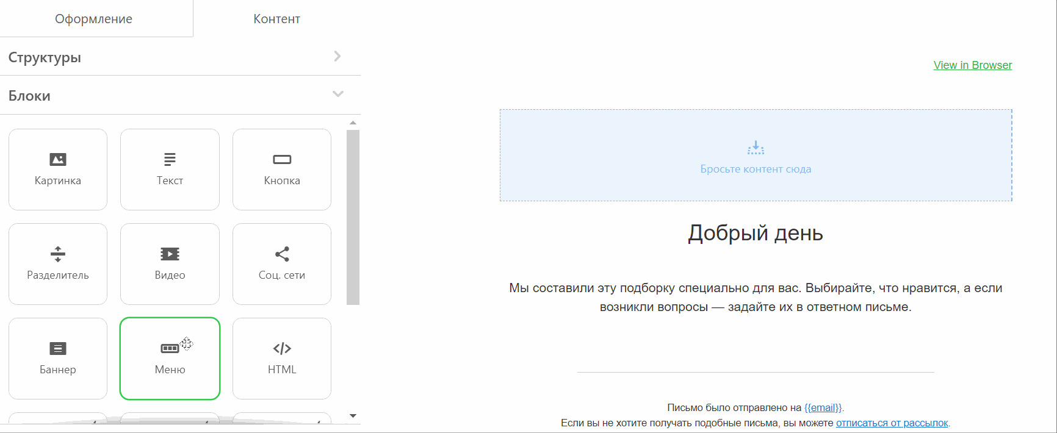Image resolution: width=1057 pixels, height=433 pixels.
Task: Click the Письмо было отправлено на footer text
Action: point(734,407)
